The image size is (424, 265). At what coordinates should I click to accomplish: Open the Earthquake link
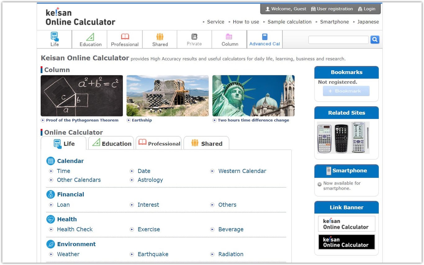click(153, 254)
